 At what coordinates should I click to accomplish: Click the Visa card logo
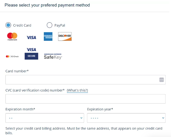click(x=31, y=38)
